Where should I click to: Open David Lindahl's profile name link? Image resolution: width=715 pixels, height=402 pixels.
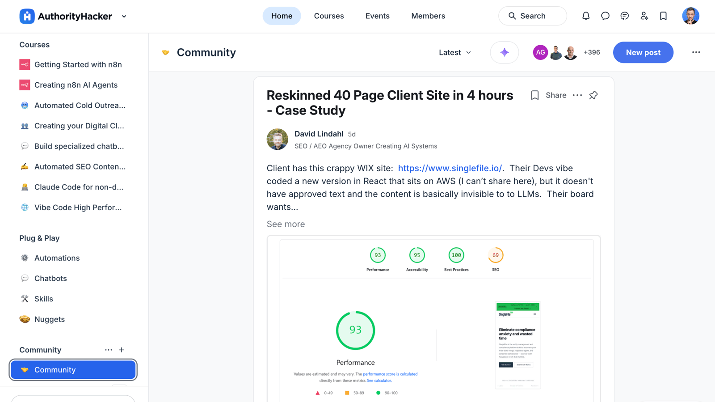tap(319, 134)
